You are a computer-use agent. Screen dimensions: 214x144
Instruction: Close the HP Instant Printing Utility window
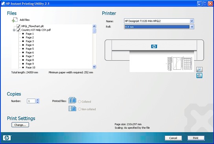(210, 4)
